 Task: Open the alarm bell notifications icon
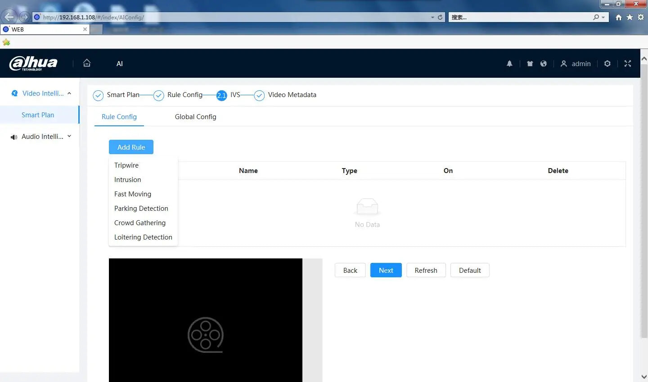509,64
